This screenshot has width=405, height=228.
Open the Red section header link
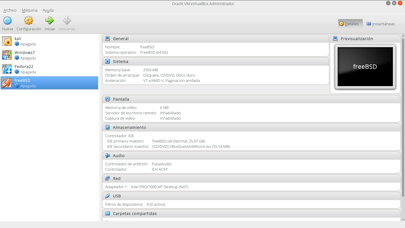tap(117, 178)
